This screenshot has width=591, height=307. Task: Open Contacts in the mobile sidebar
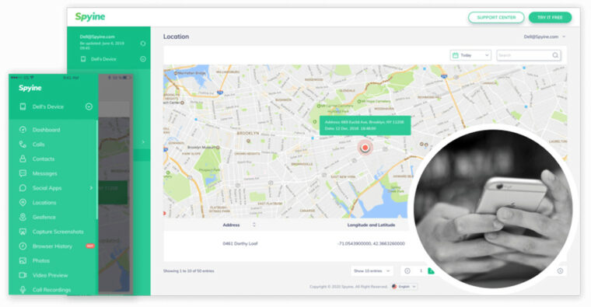point(44,159)
